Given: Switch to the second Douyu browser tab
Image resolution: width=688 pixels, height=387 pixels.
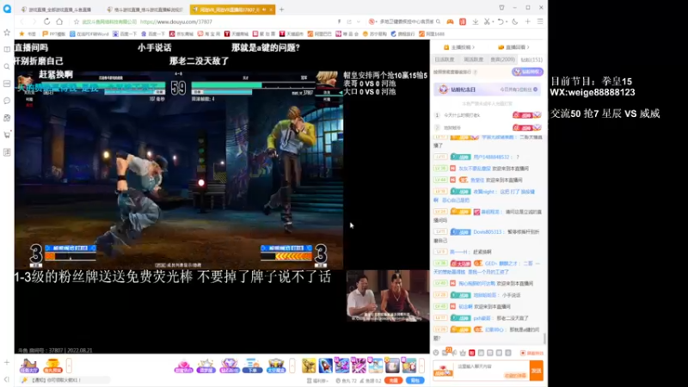Looking at the screenshot, I should (x=144, y=9).
